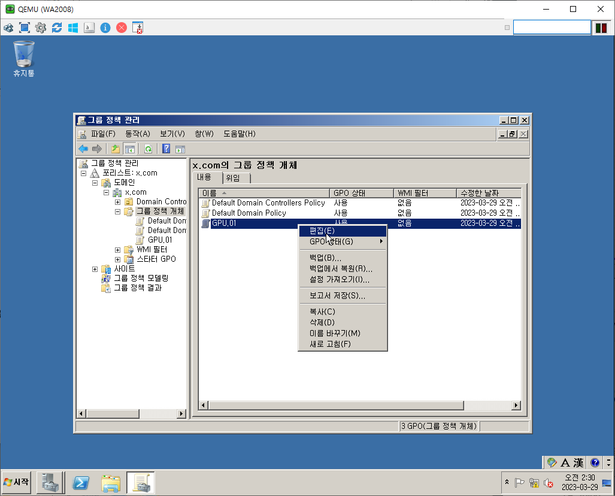
Task: Choose 설정 가져오기(I)... context entry
Action: pos(343,280)
